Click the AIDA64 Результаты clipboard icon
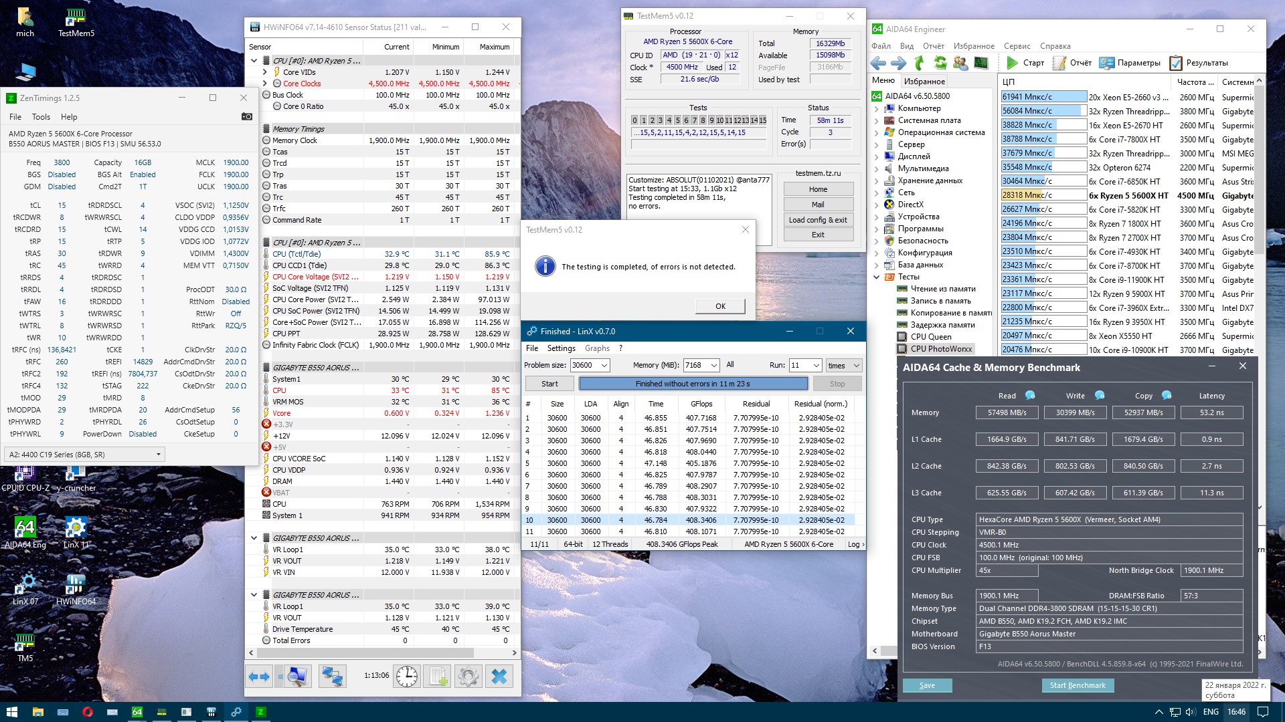Viewport: 1285px width, 722px height. [x=1175, y=63]
